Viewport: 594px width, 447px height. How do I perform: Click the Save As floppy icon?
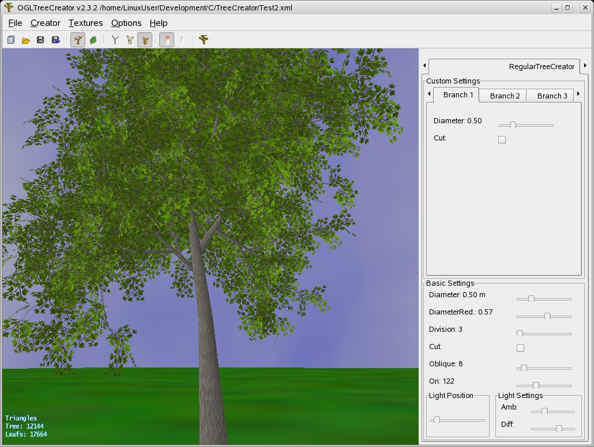pyautogui.click(x=55, y=40)
